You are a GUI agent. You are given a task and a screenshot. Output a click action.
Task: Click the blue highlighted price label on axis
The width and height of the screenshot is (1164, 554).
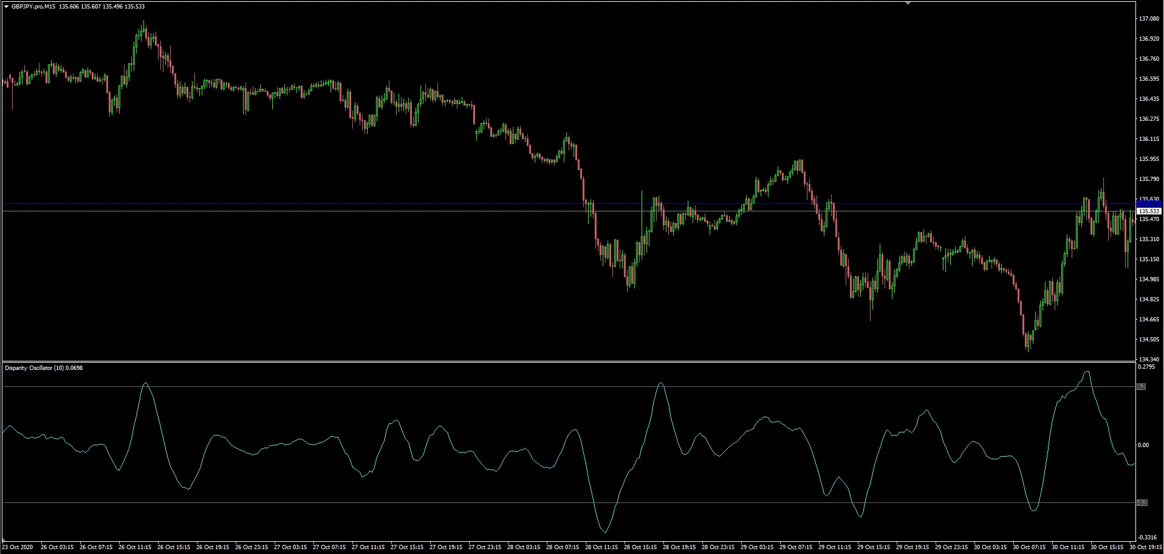1149,203
